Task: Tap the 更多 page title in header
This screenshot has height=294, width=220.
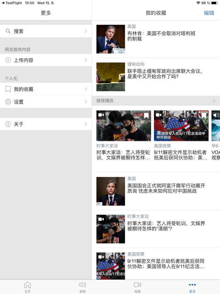Action: click(x=46, y=13)
